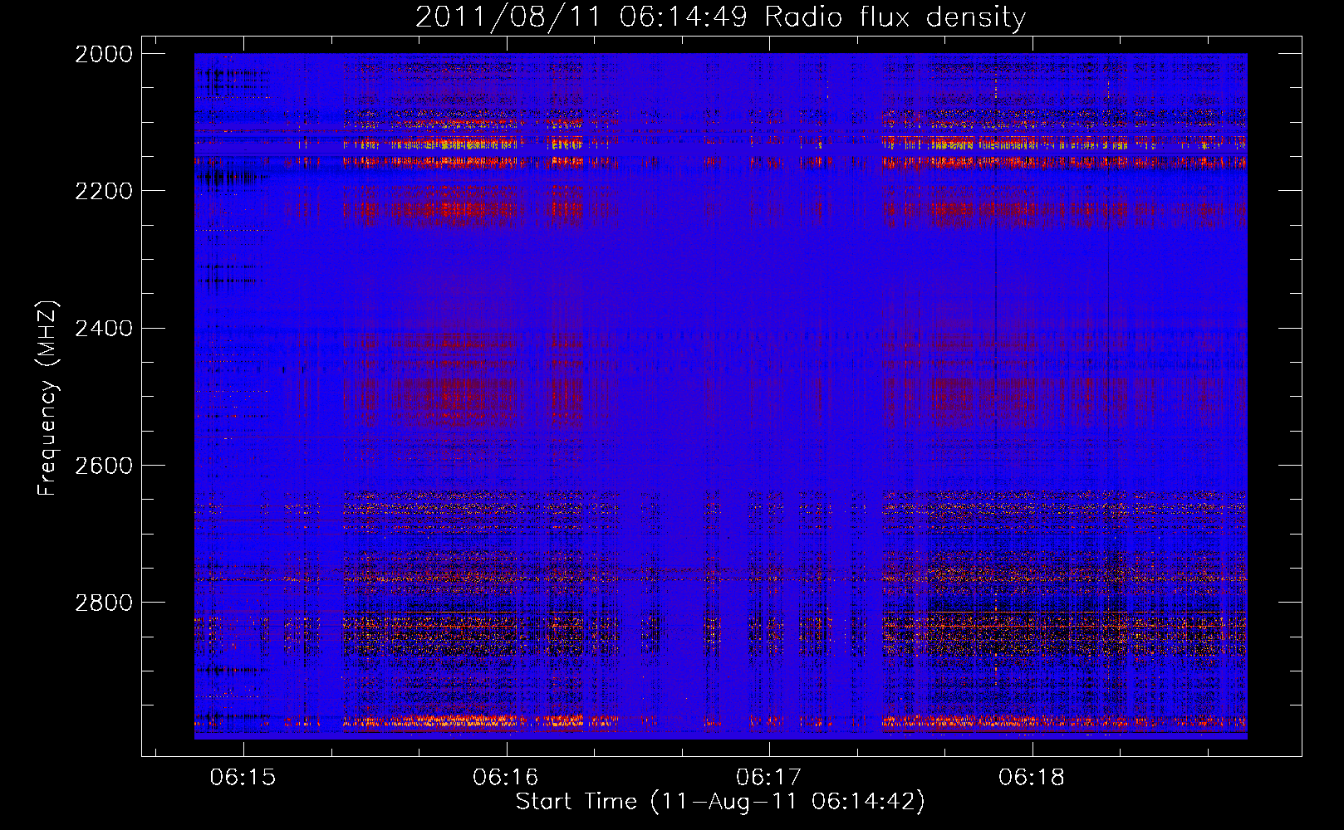Click the '2200' frequency axis label

coord(104,191)
